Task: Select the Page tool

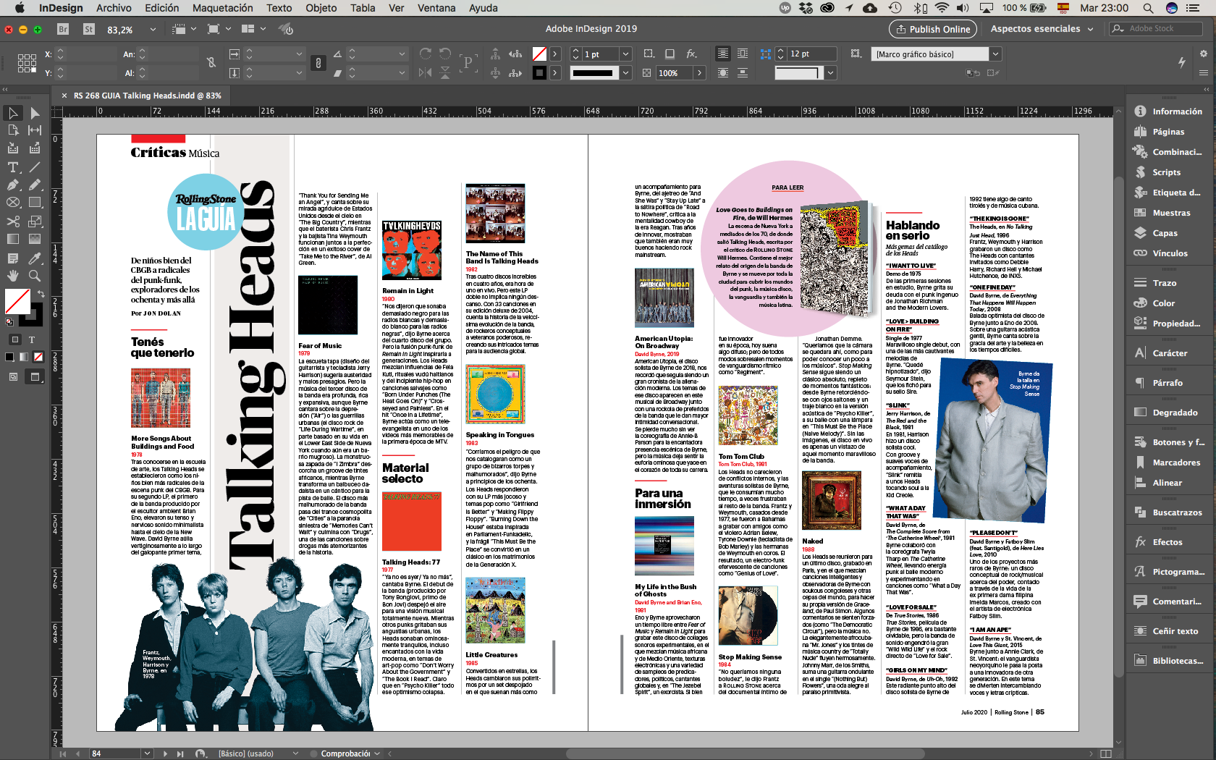Action: [x=13, y=130]
